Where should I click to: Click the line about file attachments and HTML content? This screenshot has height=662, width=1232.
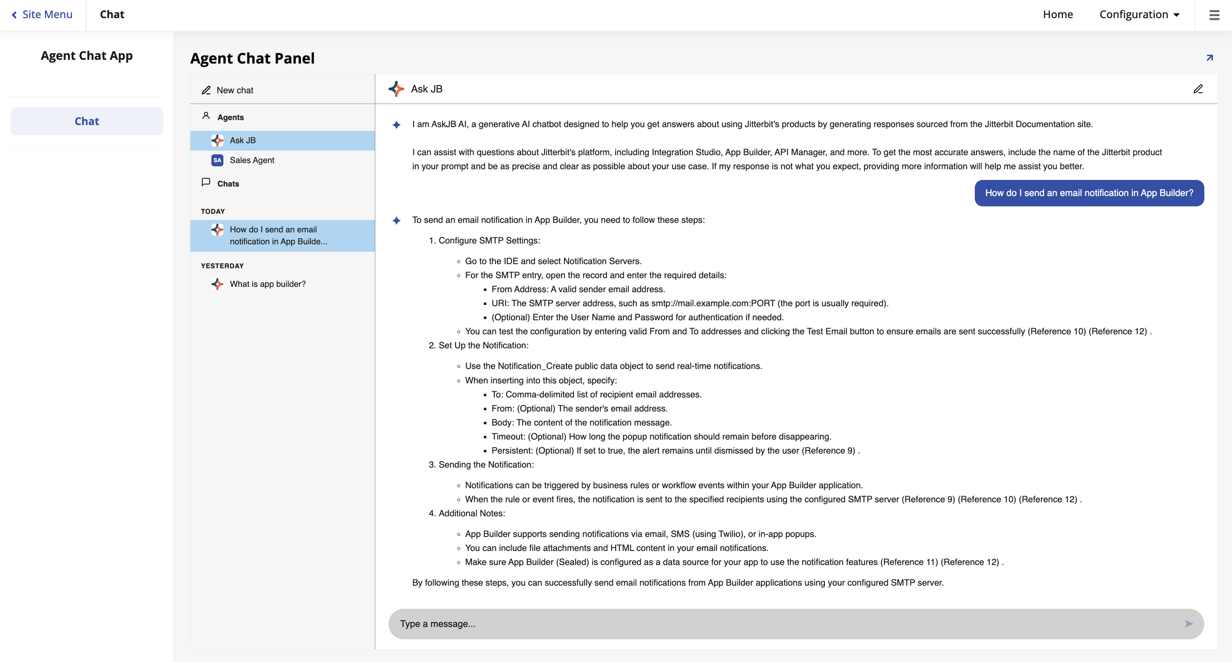616,548
